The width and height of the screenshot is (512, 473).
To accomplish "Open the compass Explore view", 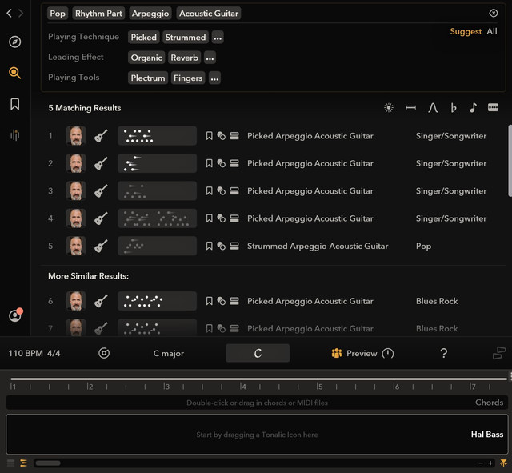I will tap(14, 42).
